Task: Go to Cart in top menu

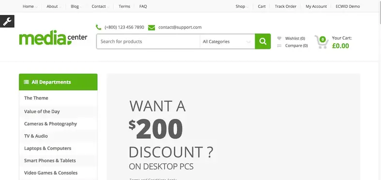Action: 262,6
